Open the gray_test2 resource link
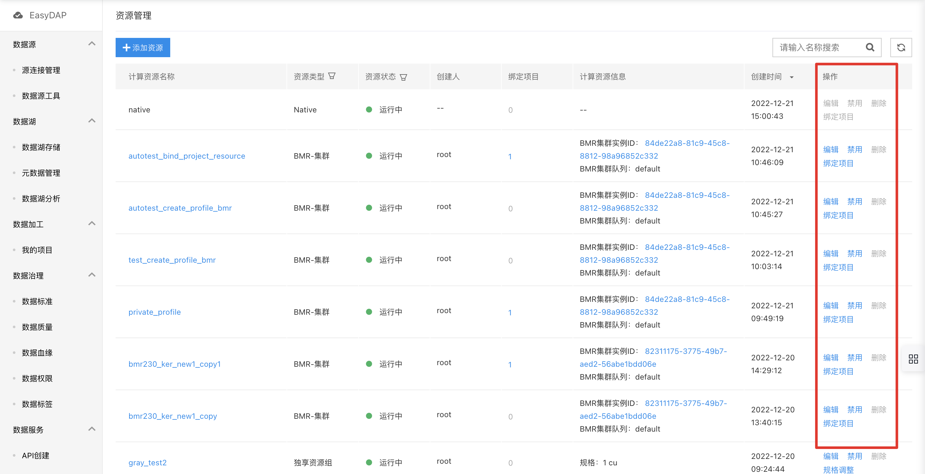925x474 pixels. (148, 462)
